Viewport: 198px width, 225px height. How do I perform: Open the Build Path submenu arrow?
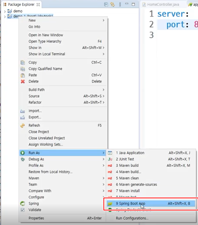click(104, 90)
